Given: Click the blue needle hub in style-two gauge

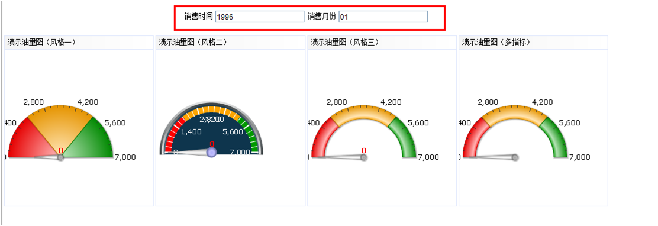Looking at the screenshot, I should 211,153.
